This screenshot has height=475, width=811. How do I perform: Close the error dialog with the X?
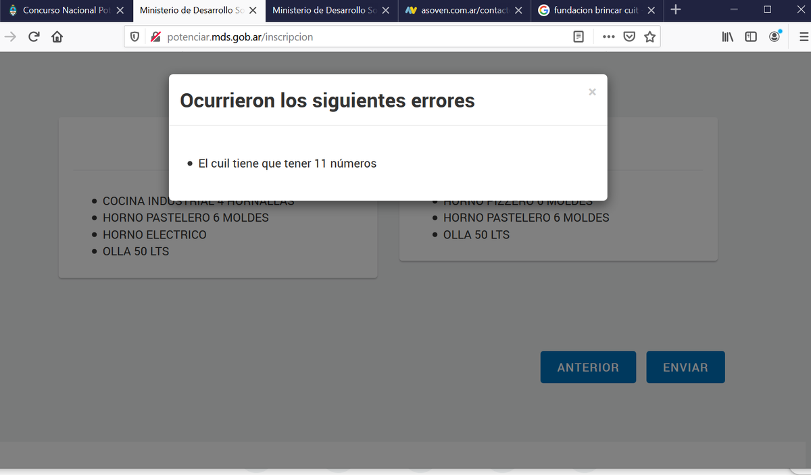592,92
